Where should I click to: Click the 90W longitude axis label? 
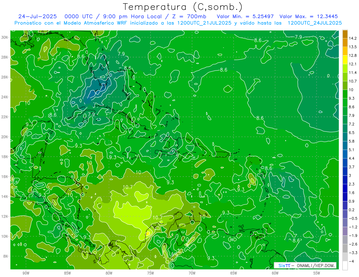point(26,273)
